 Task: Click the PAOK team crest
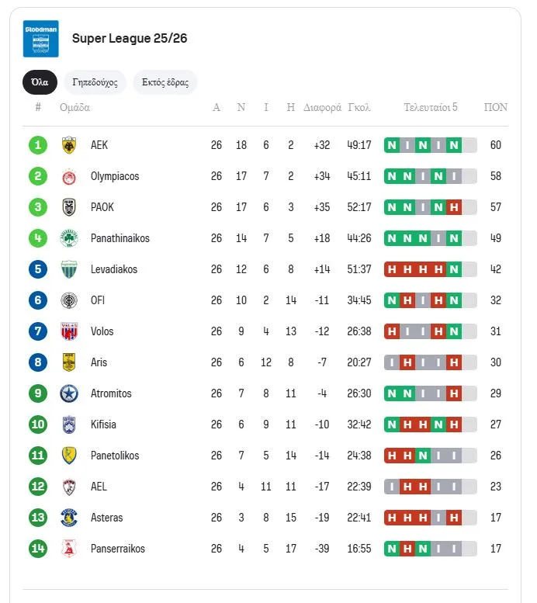[69, 207]
